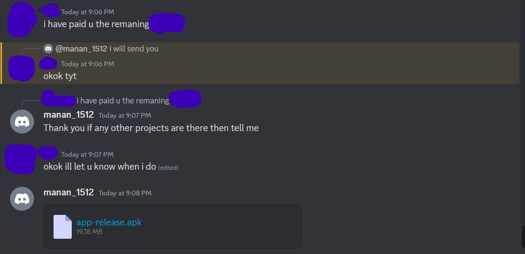Click the "Today at 9:08 PM" timestamp
The image size is (525, 254).
click(x=125, y=193)
